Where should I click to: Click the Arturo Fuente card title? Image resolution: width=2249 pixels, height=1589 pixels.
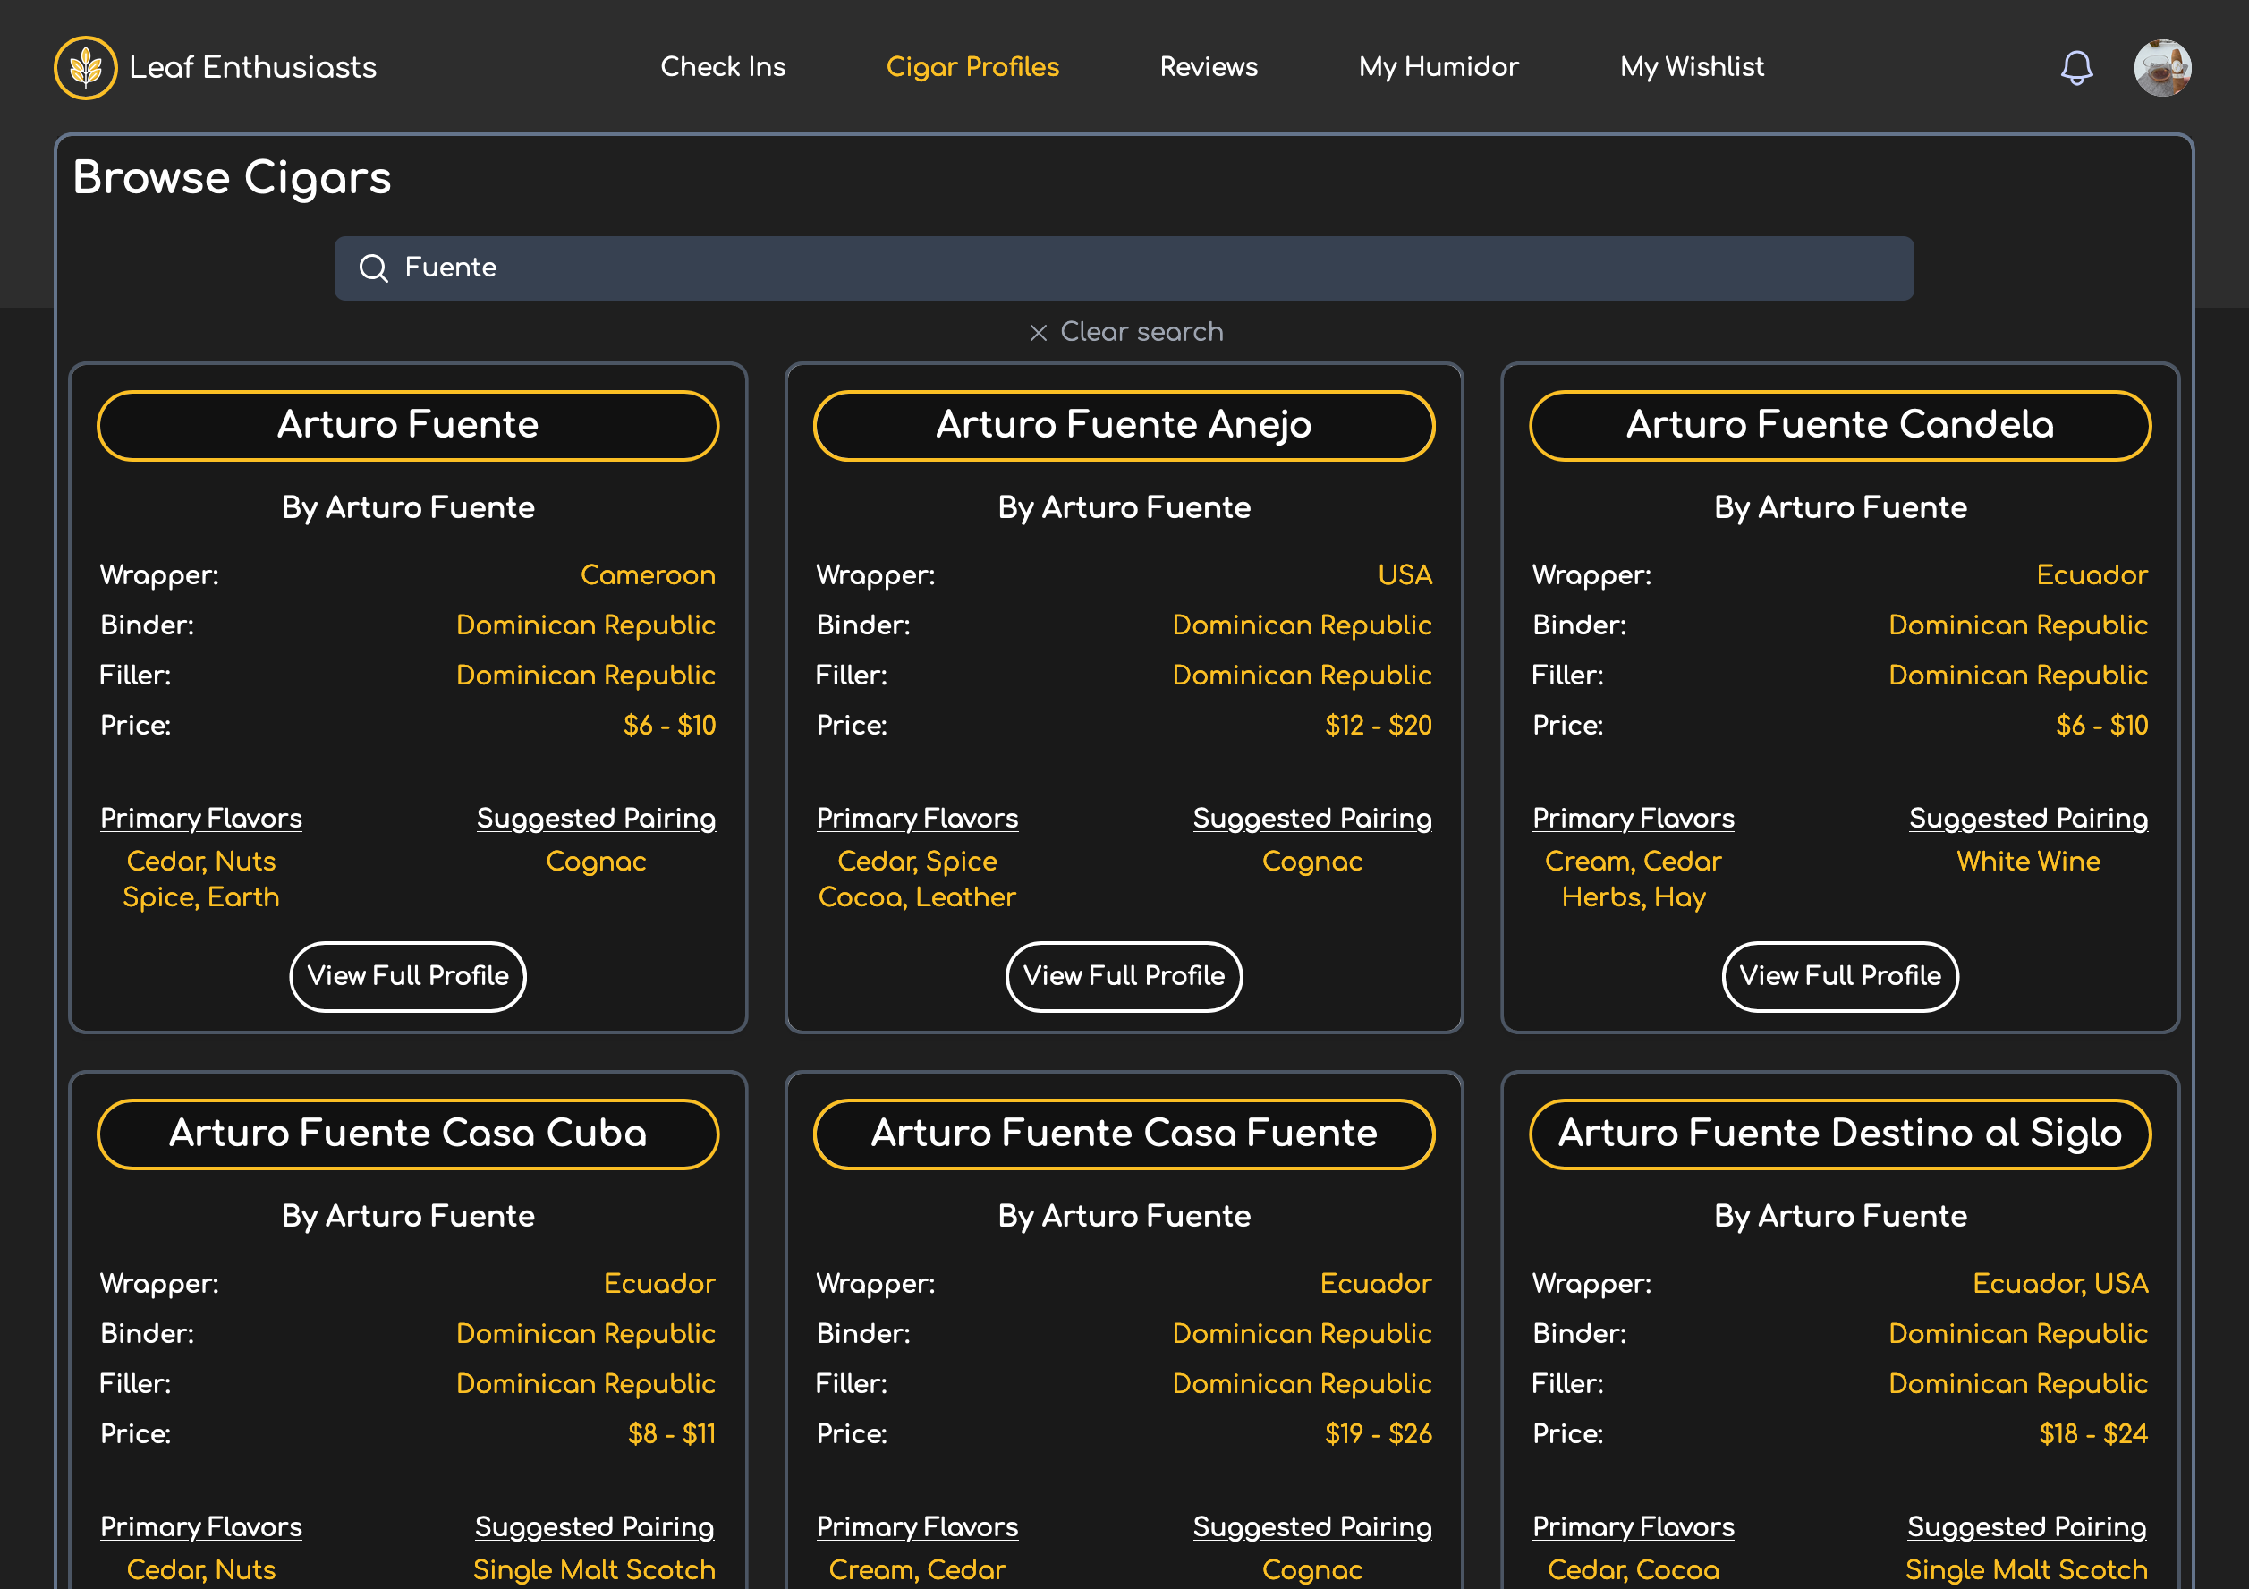407,425
